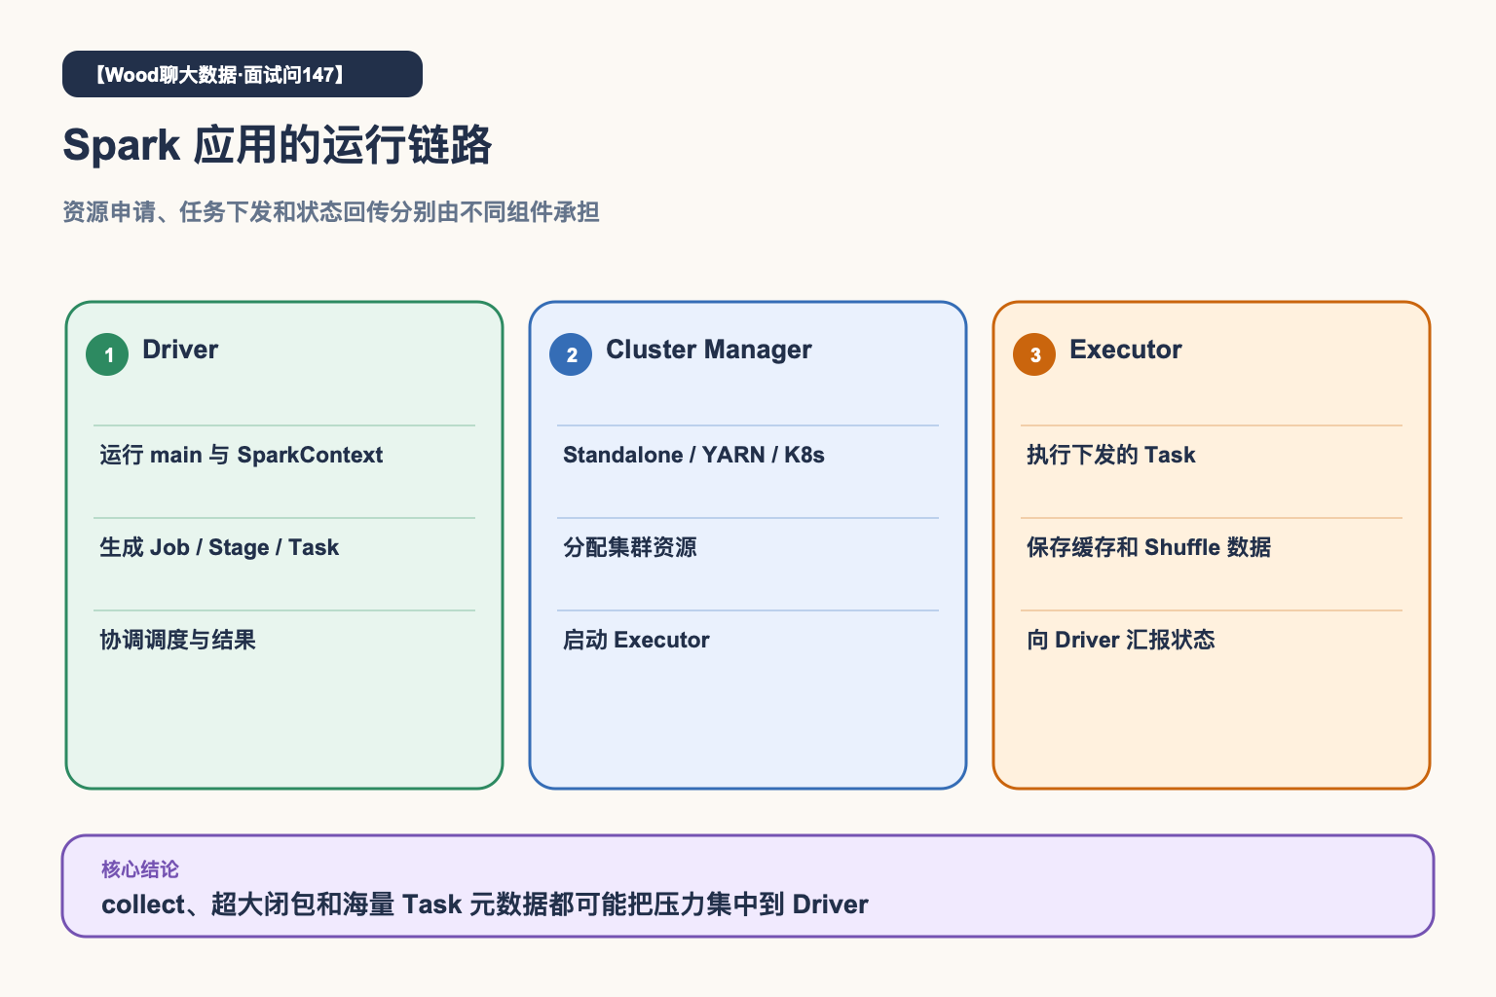
Task: Click the blue number 2 badge beside Cluster Manager
Action: point(571,354)
